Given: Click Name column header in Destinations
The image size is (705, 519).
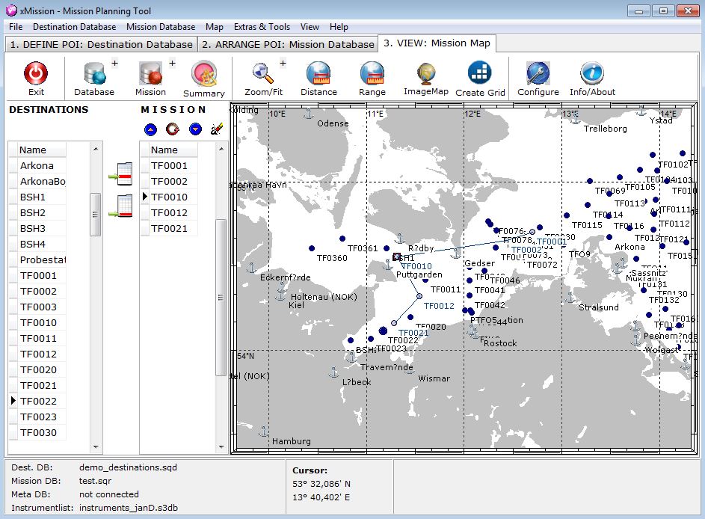Looking at the screenshot, I should pyautogui.click(x=33, y=150).
